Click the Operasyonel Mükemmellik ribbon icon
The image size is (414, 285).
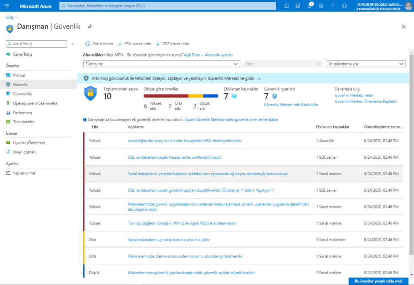(x=8, y=103)
